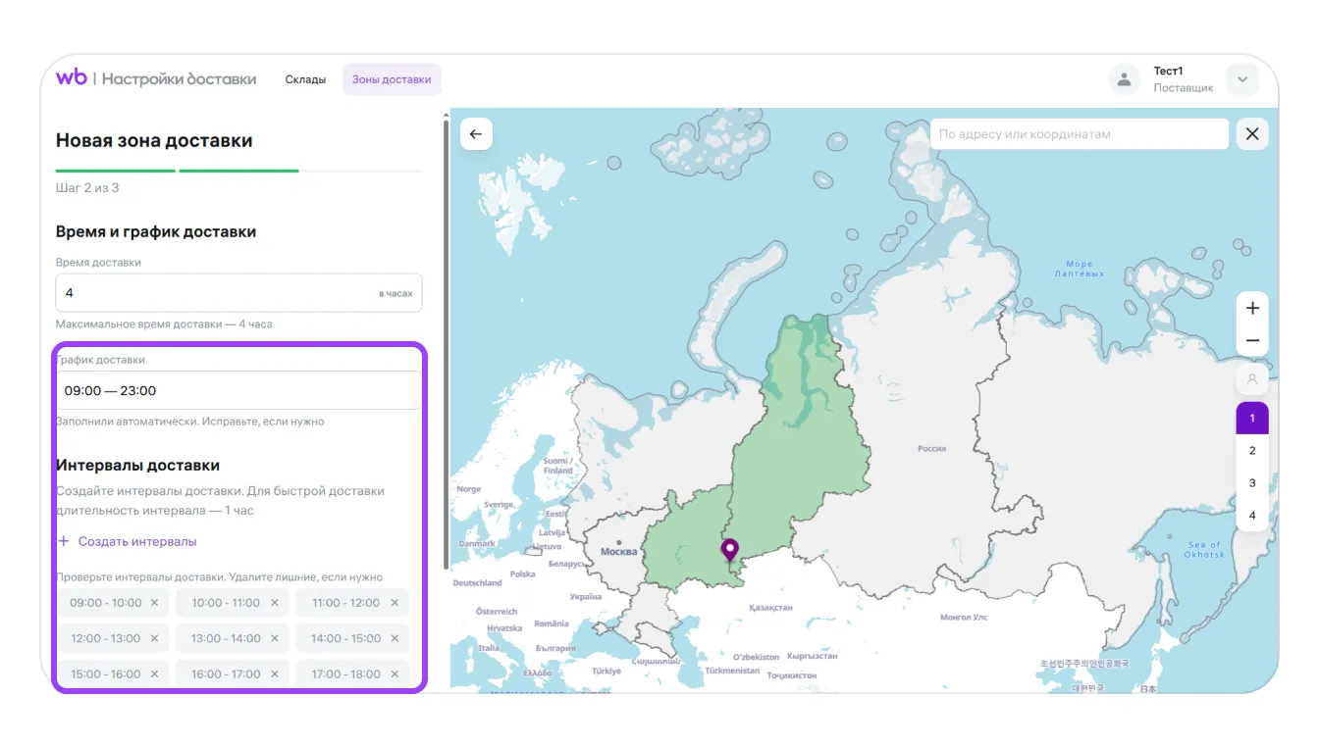Viewport: 1319px width, 747px height.
Task: Select map zone number 4
Action: 1252,516
